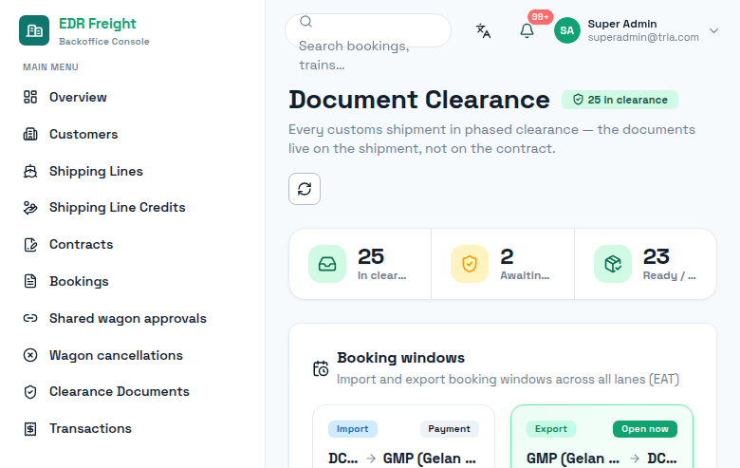Click the EDR Freight logo icon
The image size is (740, 468).
tap(34, 30)
